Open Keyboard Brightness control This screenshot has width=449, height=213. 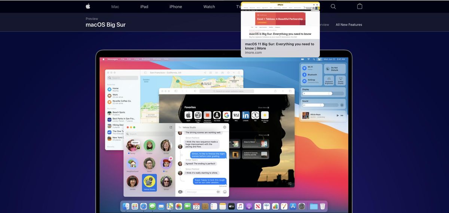point(329,80)
